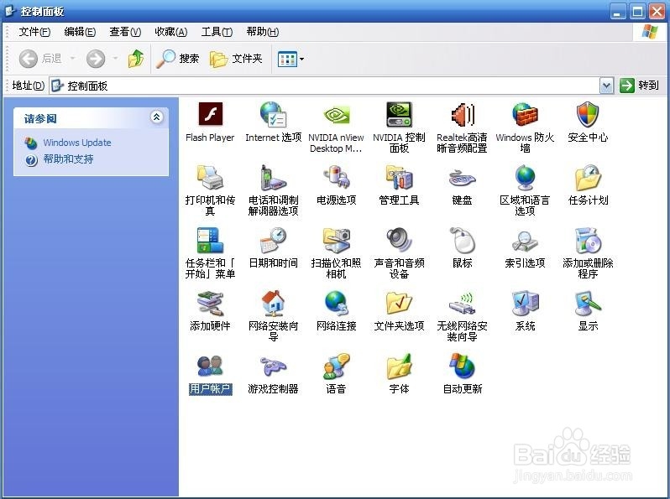
Task: Open Realtek高清晰音频配置 icon
Action: (462, 114)
